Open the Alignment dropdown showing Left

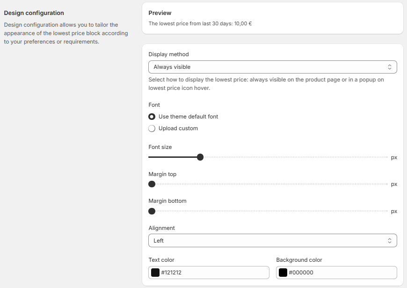pyautogui.click(x=273, y=240)
